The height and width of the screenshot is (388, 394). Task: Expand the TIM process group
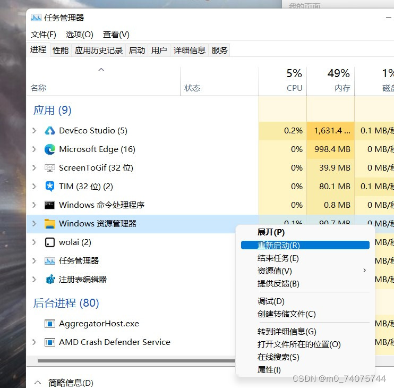click(x=34, y=187)
